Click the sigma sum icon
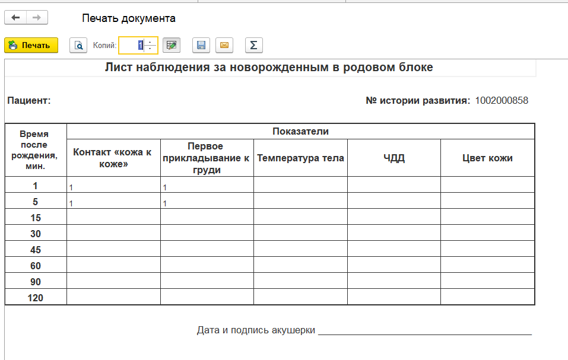Image resolution: width=568 pixels, height=360 pixels. pyautogui.click(x=253, y=45)
